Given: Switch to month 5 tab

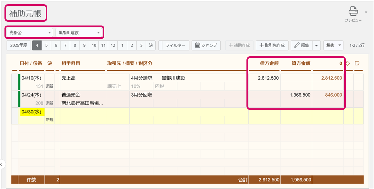Looking at the screenshot, I should [46, 45].
